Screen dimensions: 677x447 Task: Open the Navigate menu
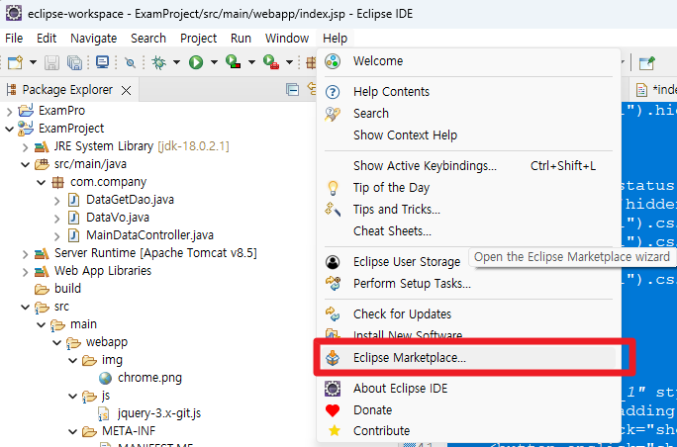click(x=93, y=39)
